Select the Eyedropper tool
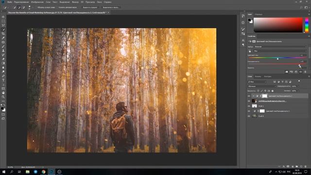This screenshot has width=311, height=175. [x=3, y=38]
